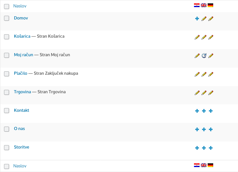This screenshot has height=172, width=238.
Task: Add Croatian translation for Domov page
Action: click(x=197, y=19)
